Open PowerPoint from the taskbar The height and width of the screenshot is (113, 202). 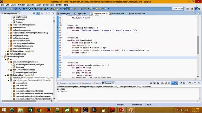point(122,110)
